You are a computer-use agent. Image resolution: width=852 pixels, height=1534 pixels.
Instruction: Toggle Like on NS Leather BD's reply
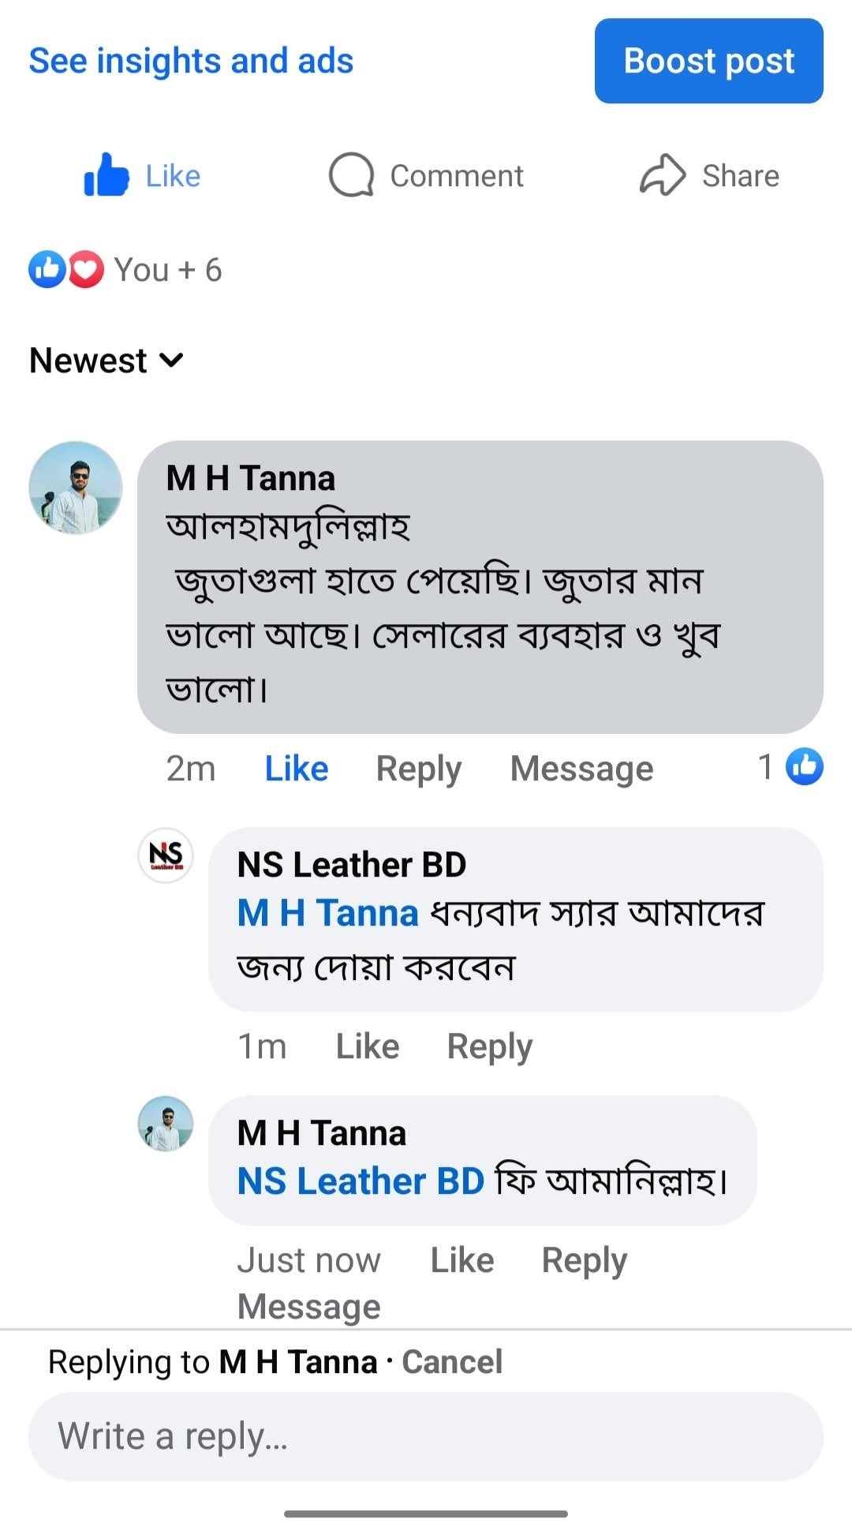click(367, 1045)
